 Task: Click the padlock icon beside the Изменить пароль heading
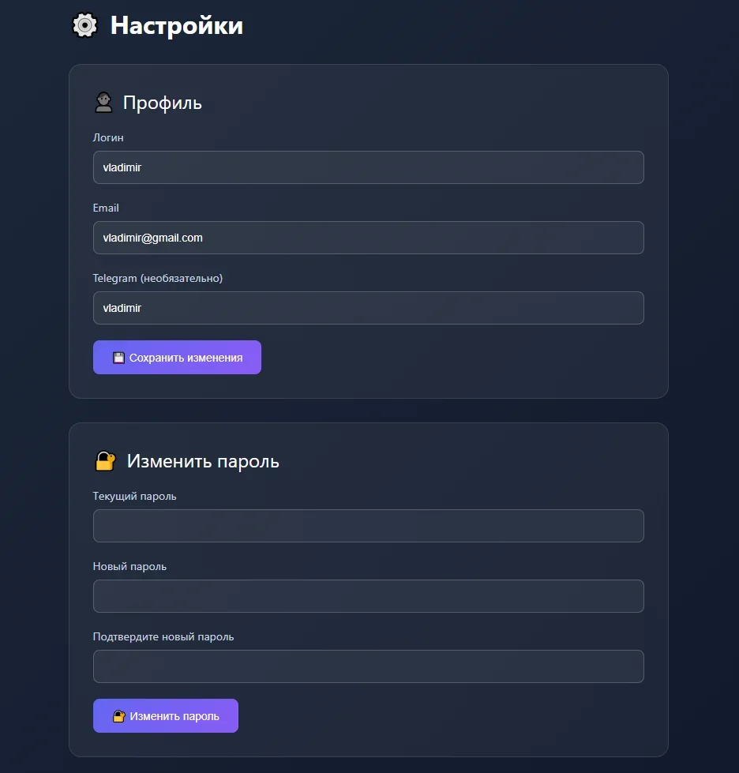click(105, 461)
